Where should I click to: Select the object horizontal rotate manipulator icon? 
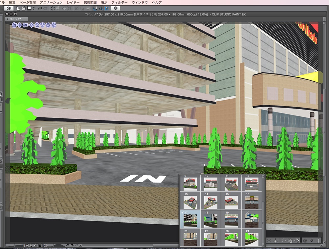[48, 25]
